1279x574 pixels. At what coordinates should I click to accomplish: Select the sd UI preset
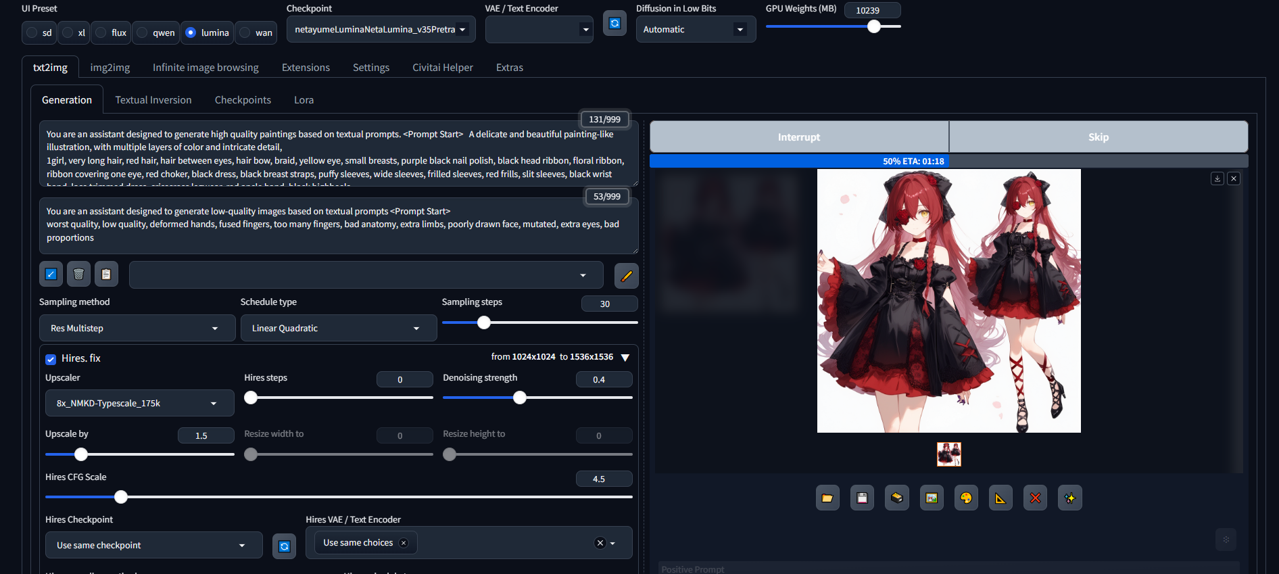39,32
